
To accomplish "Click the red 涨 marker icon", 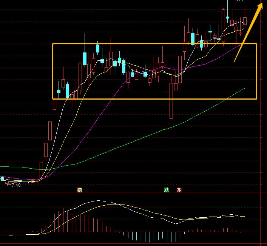I will tap(179, 190).
